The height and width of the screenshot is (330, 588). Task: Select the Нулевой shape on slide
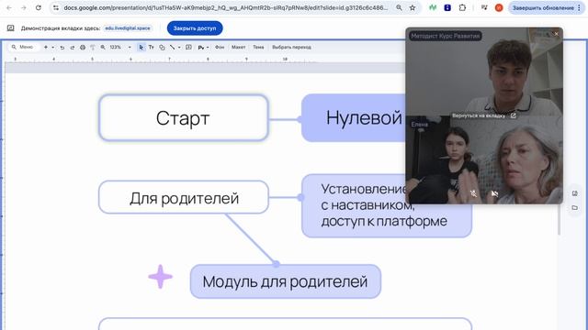[x=354, y=118]
